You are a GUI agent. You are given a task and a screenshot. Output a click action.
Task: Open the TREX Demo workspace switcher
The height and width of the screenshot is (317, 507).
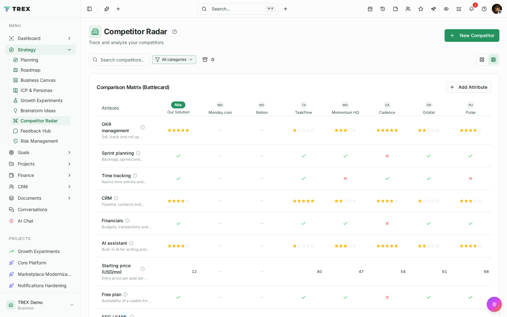point(40,305)
